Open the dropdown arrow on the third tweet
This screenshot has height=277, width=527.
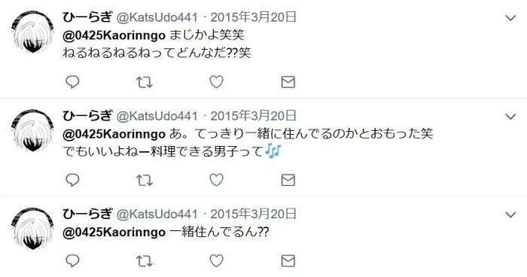(x=510, y=215)
